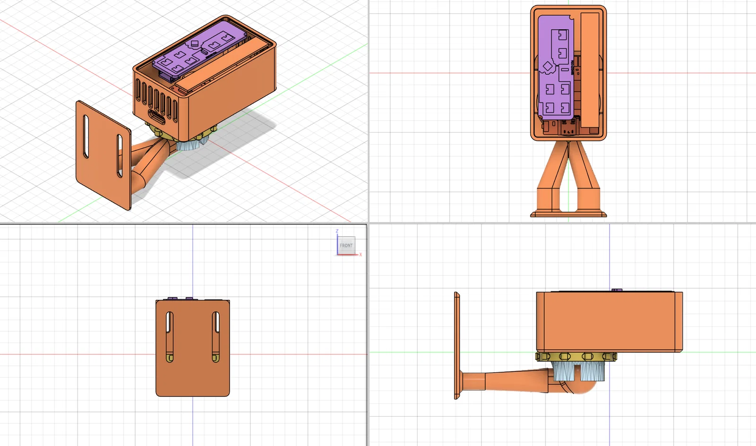Click the X axis label on the view cube
756x446 pixels.
pyautogui.click(x=361, y=255)
